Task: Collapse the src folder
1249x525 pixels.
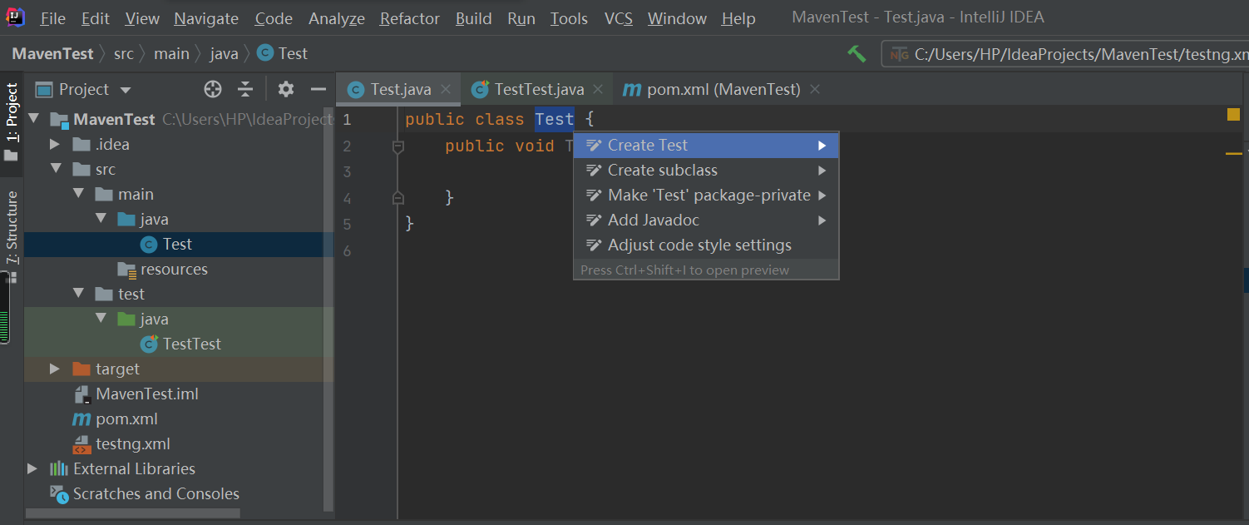Action: pos(56,169)
